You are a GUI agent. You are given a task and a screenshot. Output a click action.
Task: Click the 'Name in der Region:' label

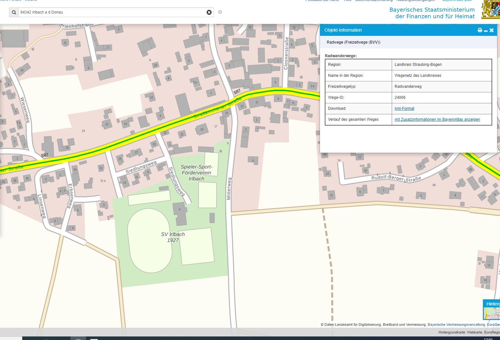point(346,76)
